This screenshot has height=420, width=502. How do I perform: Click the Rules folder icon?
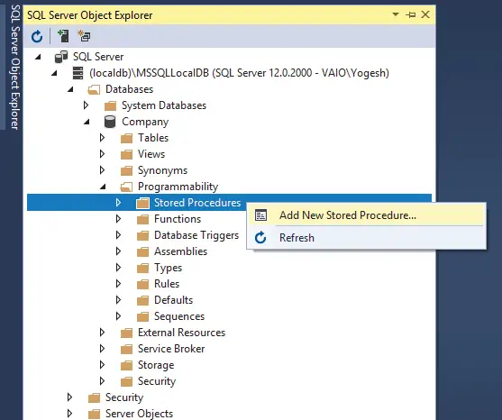(x=142, y=284)
